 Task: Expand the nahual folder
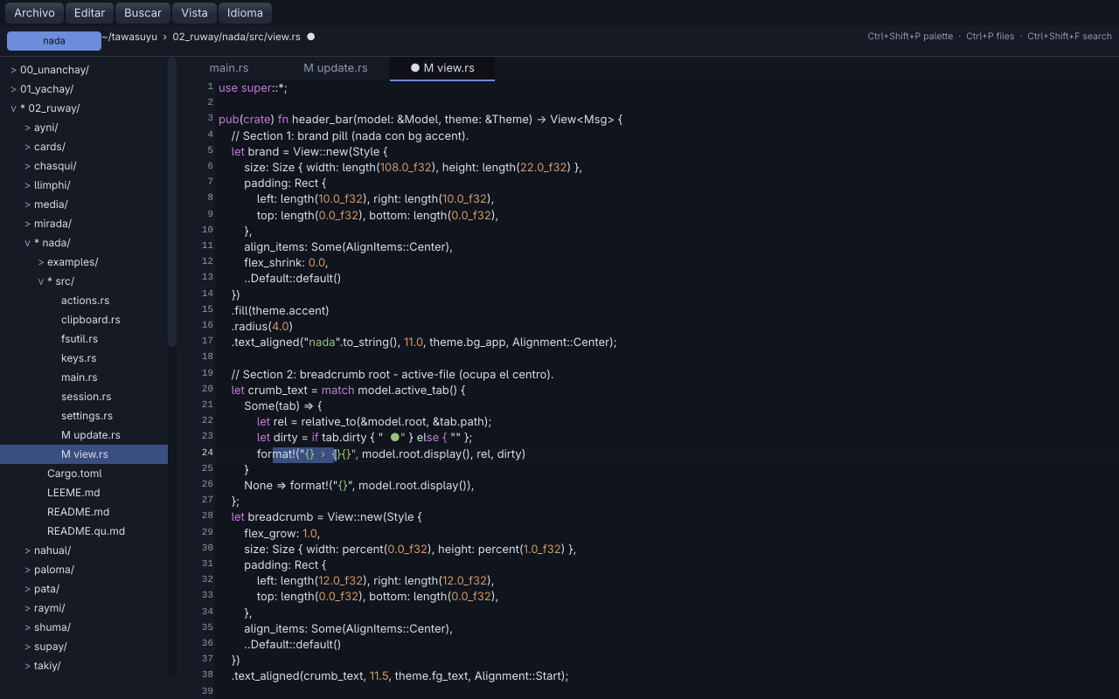84,550
